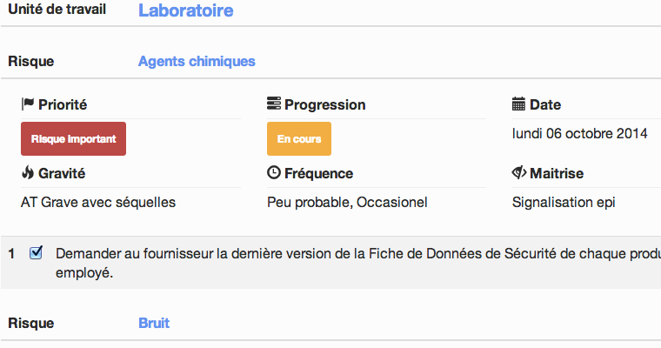The width and height of the screenshot is (661, 348).
Task: Click the Unité de travail label
Action: 57,10
